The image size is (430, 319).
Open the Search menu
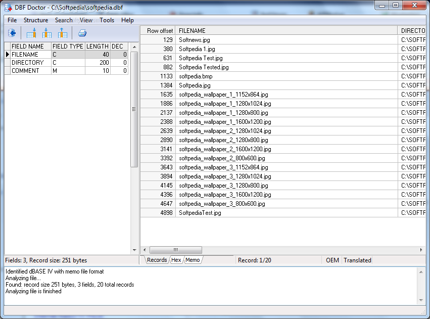(x=64, y=20)
